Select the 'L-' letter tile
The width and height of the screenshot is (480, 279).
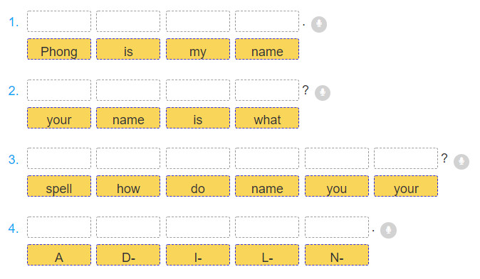(267, 255)
